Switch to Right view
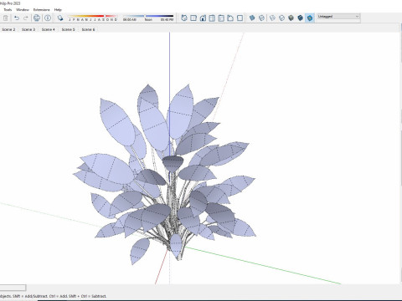 (212, 18)
